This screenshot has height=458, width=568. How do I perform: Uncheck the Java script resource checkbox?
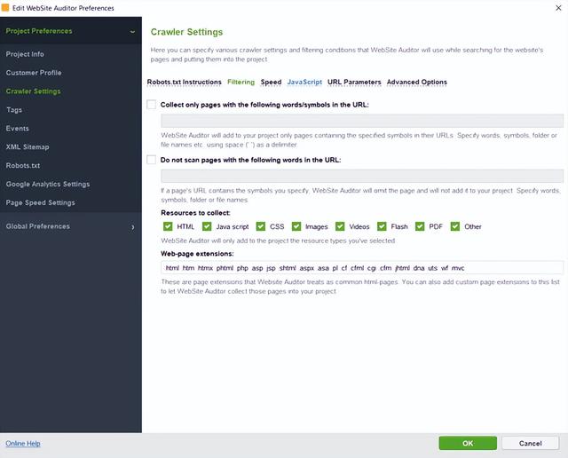(x=207, y=226)
